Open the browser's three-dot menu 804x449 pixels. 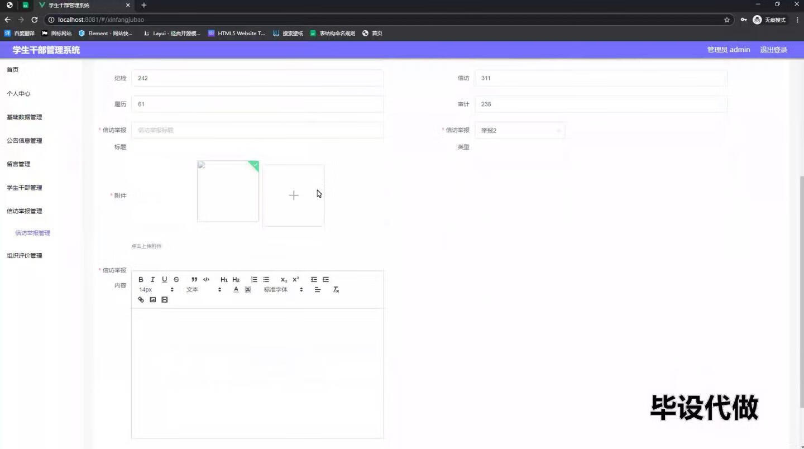coord(797,20)
